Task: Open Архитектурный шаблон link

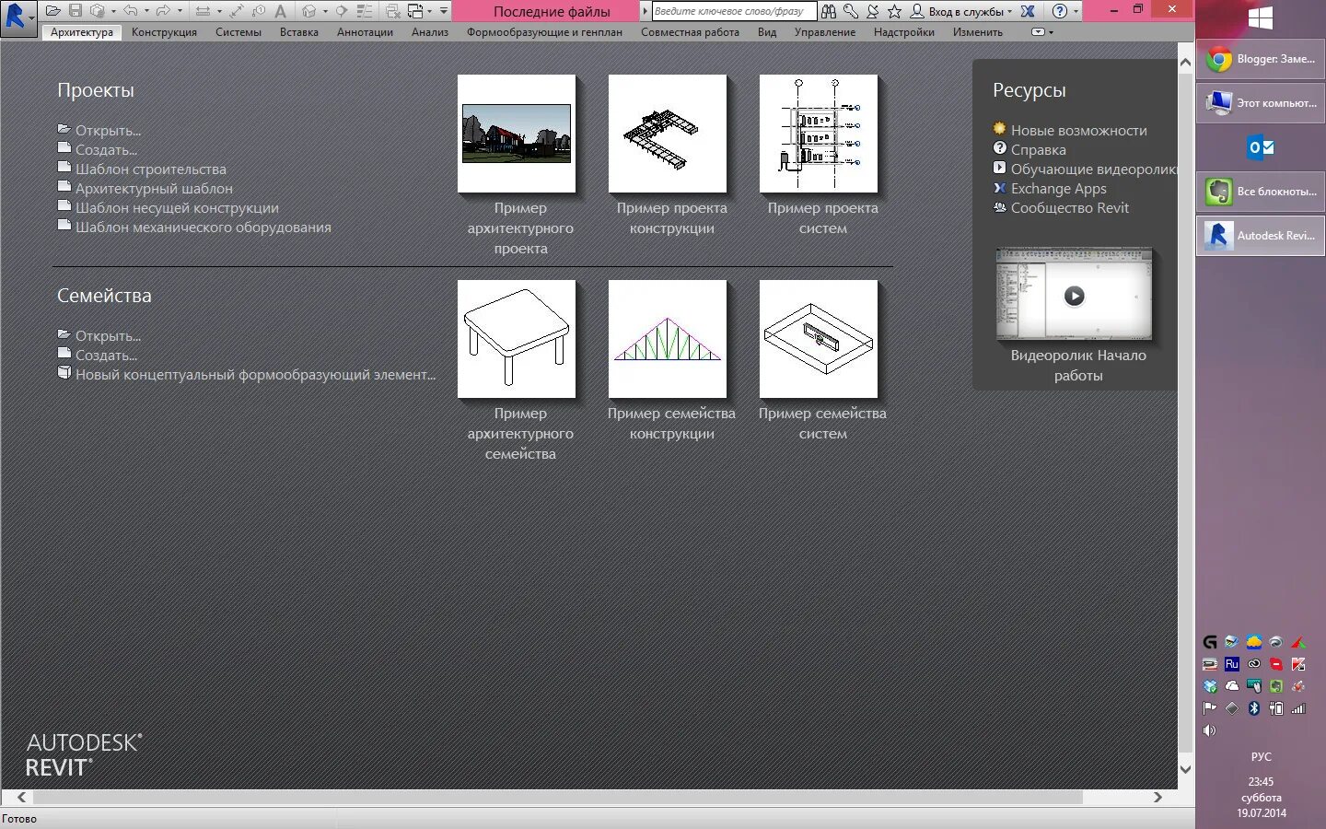Action: coord(153,188)
